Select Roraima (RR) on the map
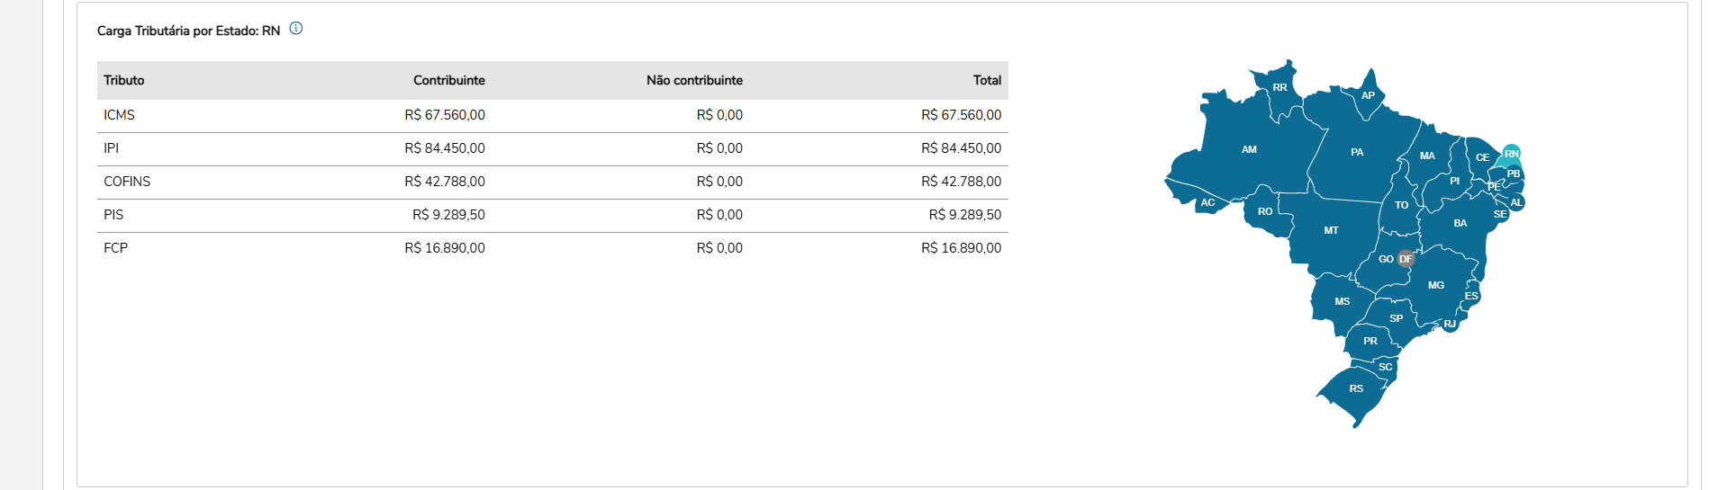Screen dimensions: 1718x490 (x=1279, y=88)
